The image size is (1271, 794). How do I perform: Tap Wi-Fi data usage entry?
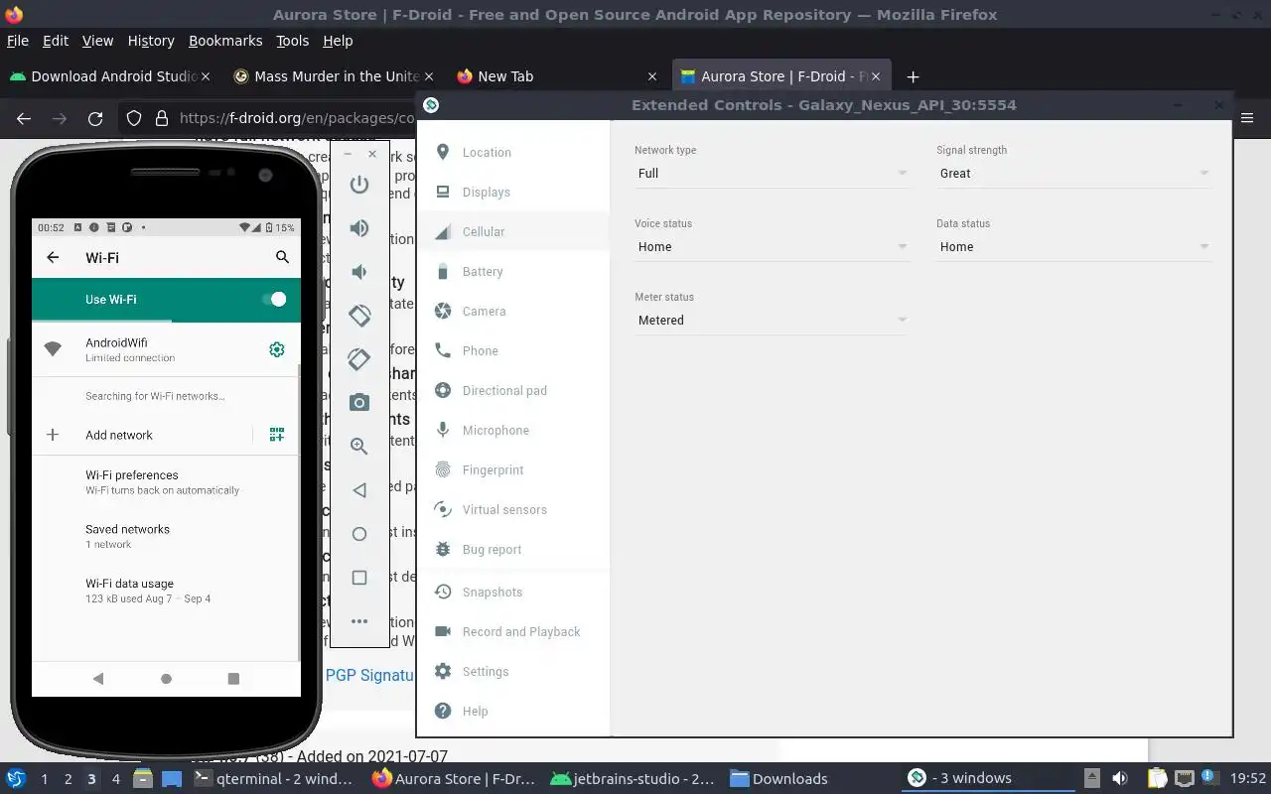click(166, 591)
